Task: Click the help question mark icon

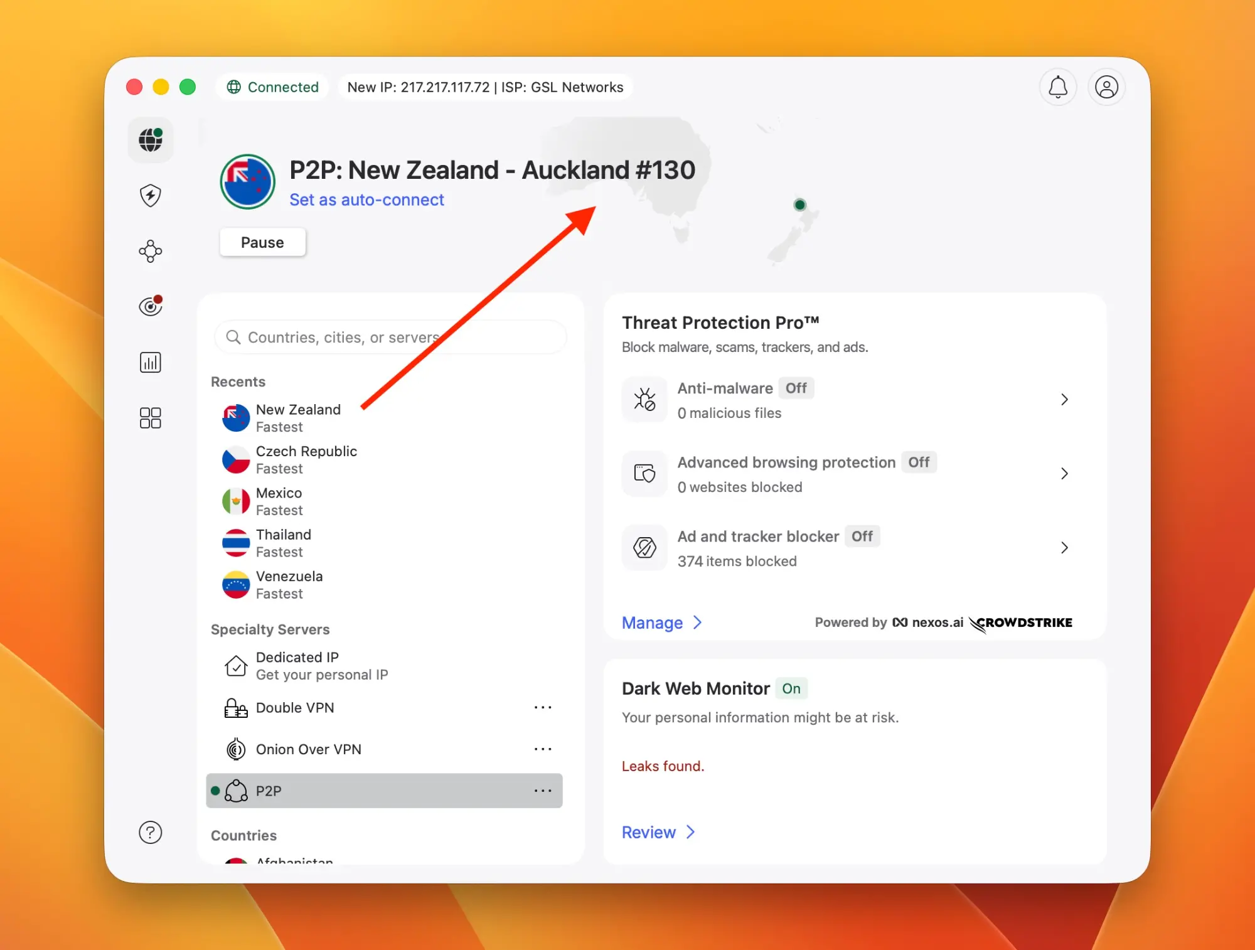Action: (x=150, y=833)
